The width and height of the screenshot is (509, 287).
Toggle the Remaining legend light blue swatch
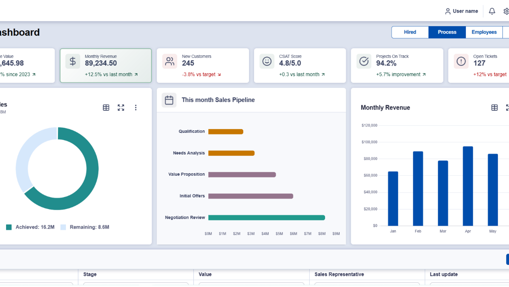63,227
